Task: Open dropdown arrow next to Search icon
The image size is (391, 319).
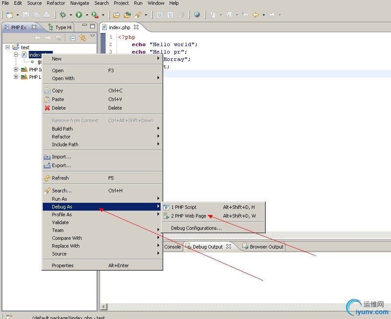Action: [146, 15]
